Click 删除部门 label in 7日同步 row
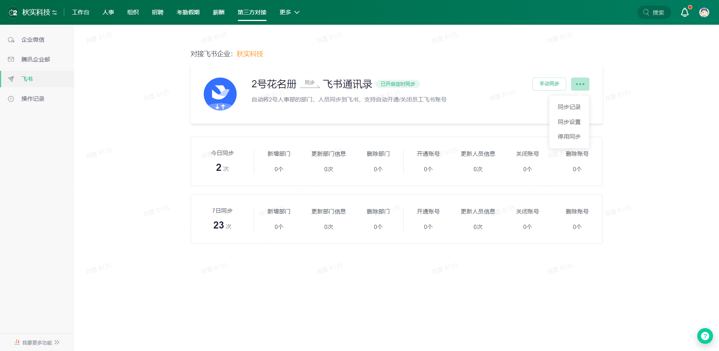The height and width of the screenshot is (351, 719). click(x=378, y=212)
